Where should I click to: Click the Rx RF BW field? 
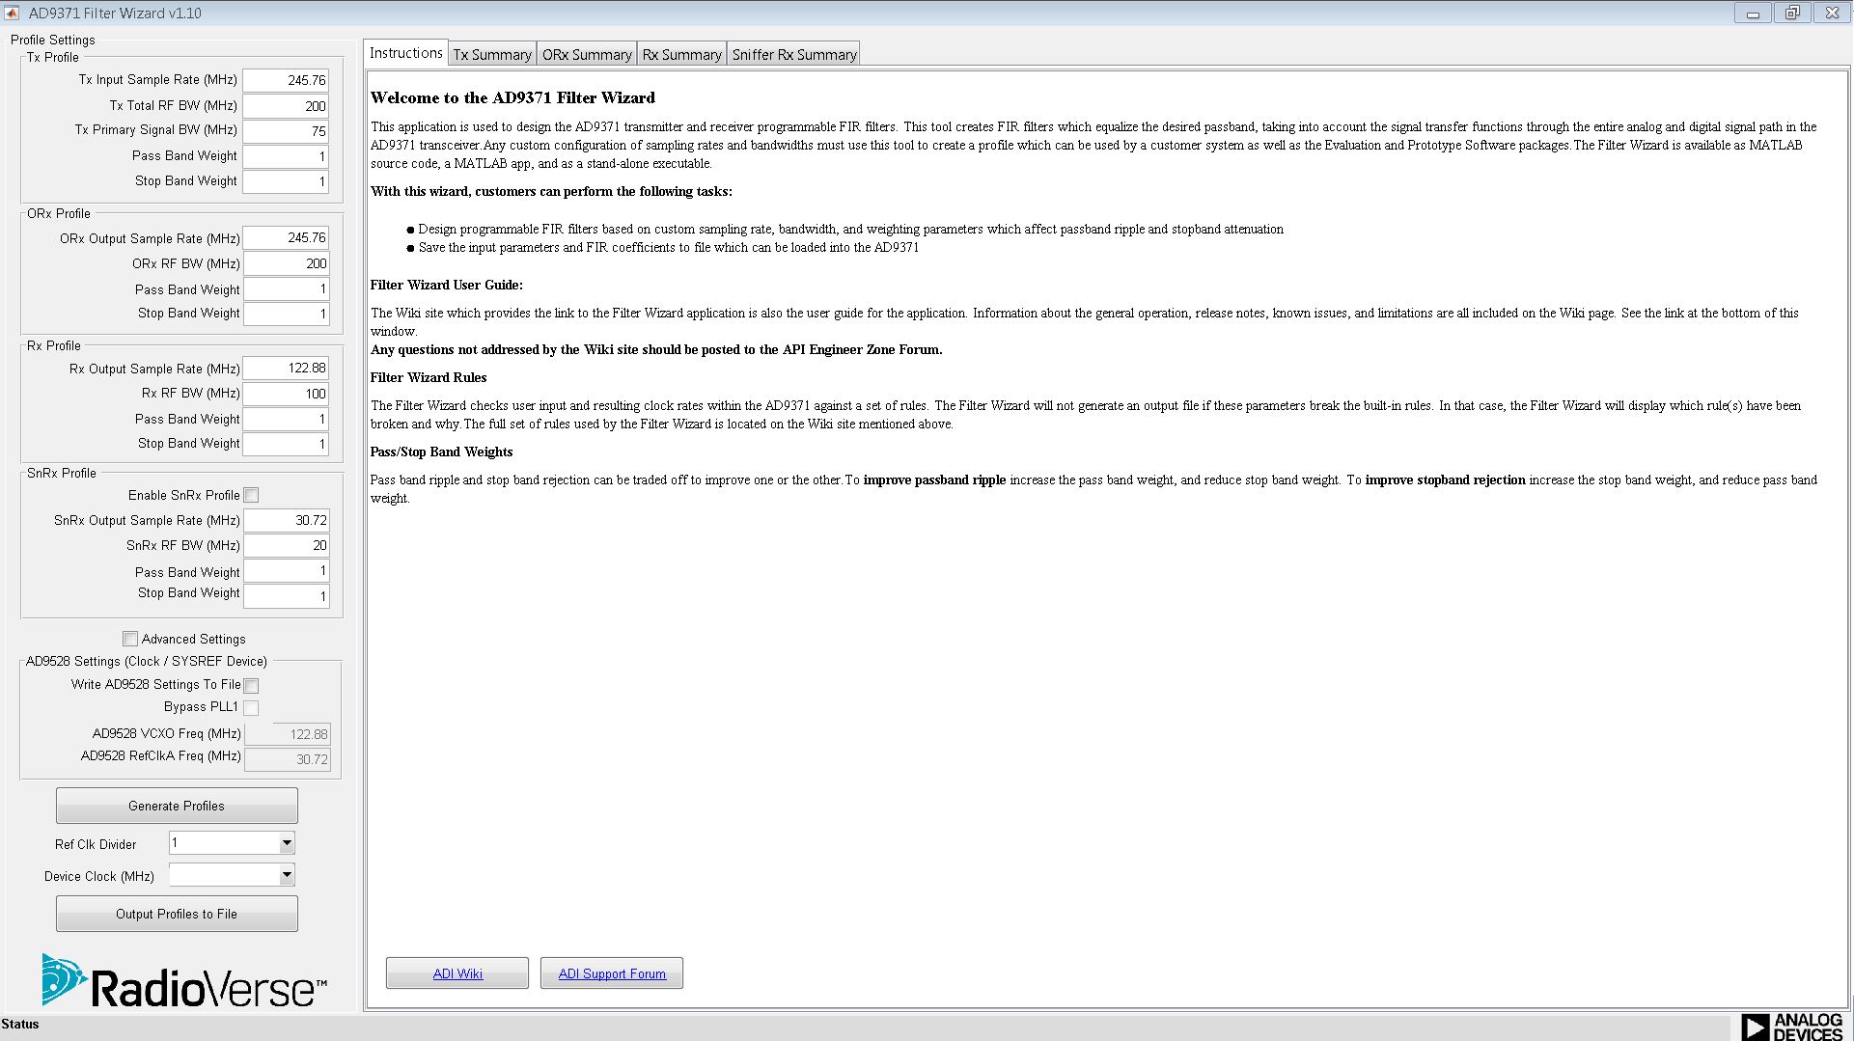[x=286, y=394]
